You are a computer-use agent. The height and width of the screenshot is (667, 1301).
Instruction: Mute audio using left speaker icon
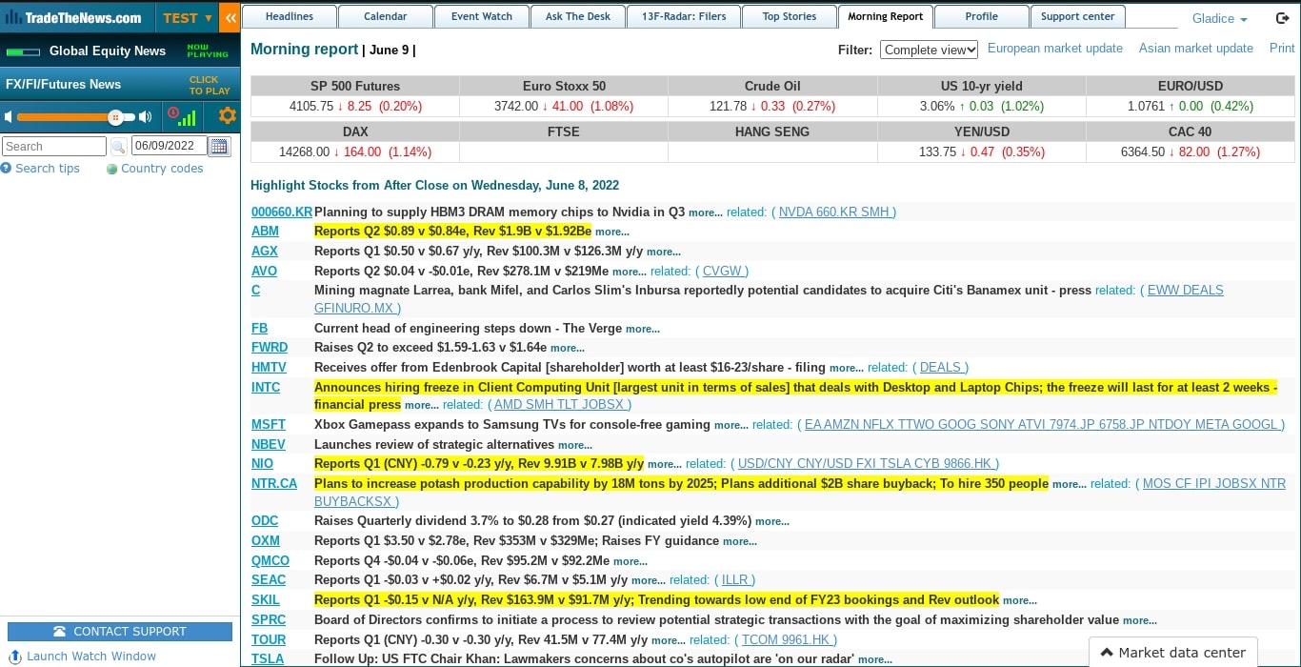[9, 117]
